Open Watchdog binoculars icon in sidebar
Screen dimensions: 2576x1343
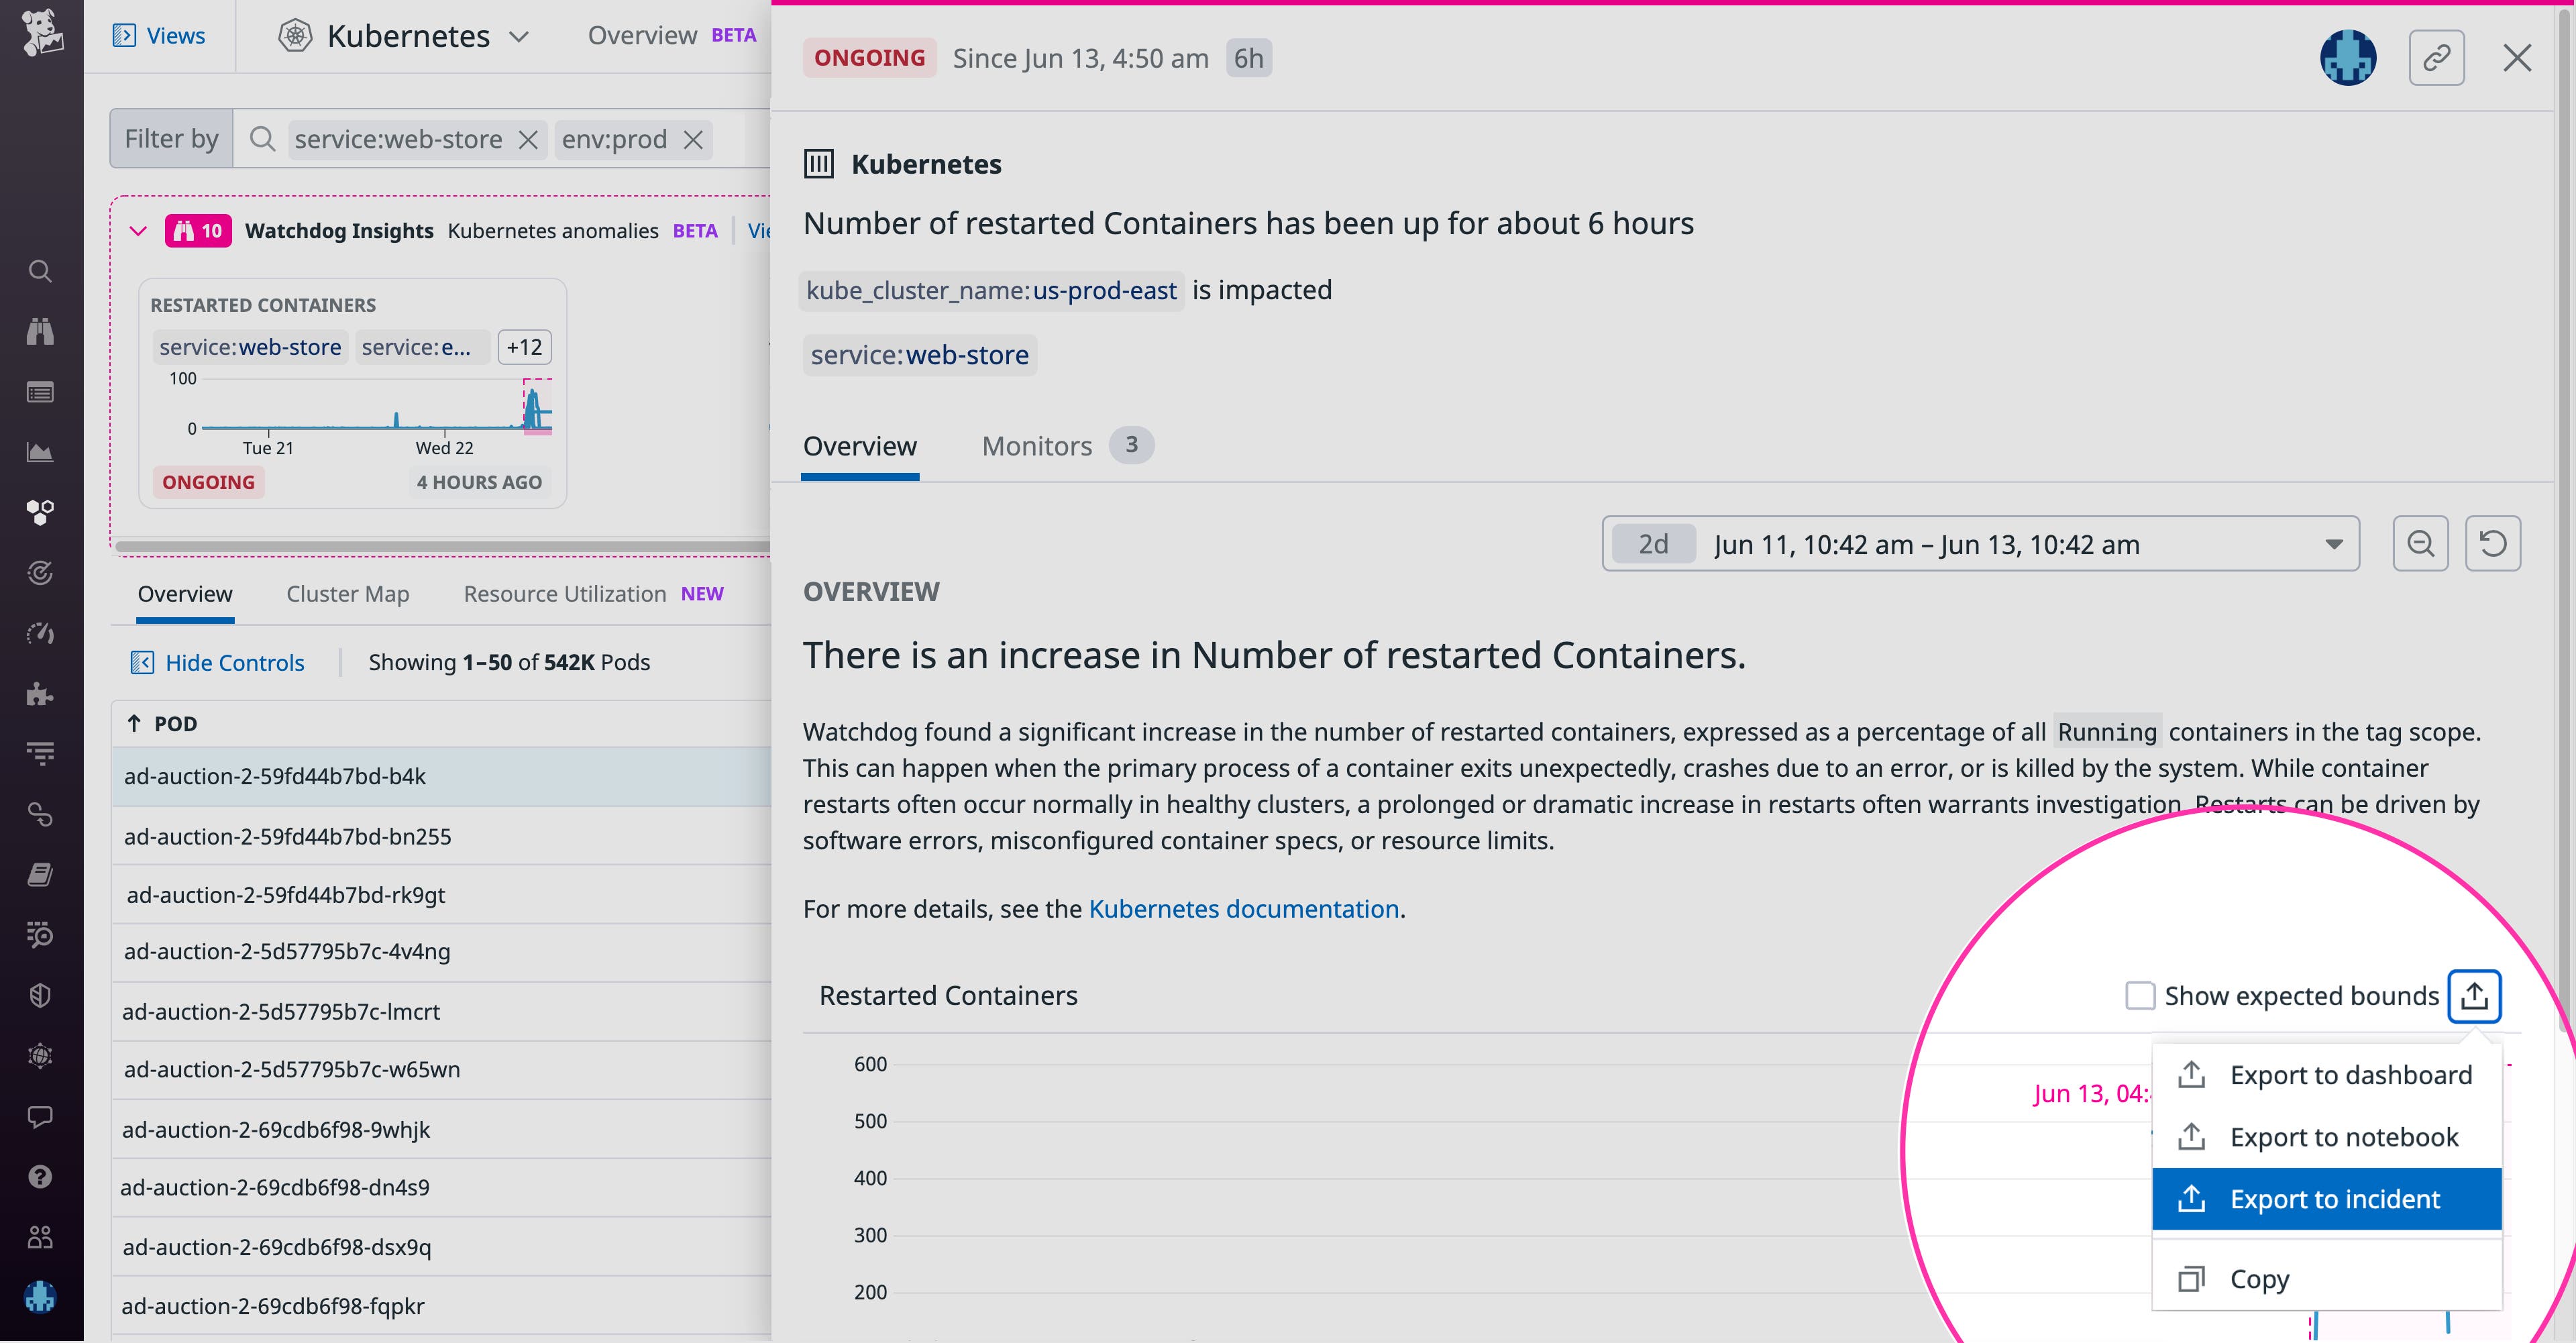tap(40, 331)
